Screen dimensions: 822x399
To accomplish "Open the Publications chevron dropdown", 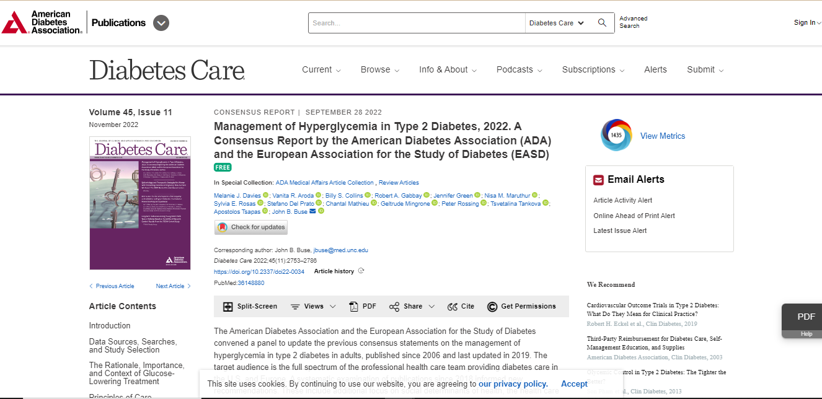I will click(x=161, y=23).
